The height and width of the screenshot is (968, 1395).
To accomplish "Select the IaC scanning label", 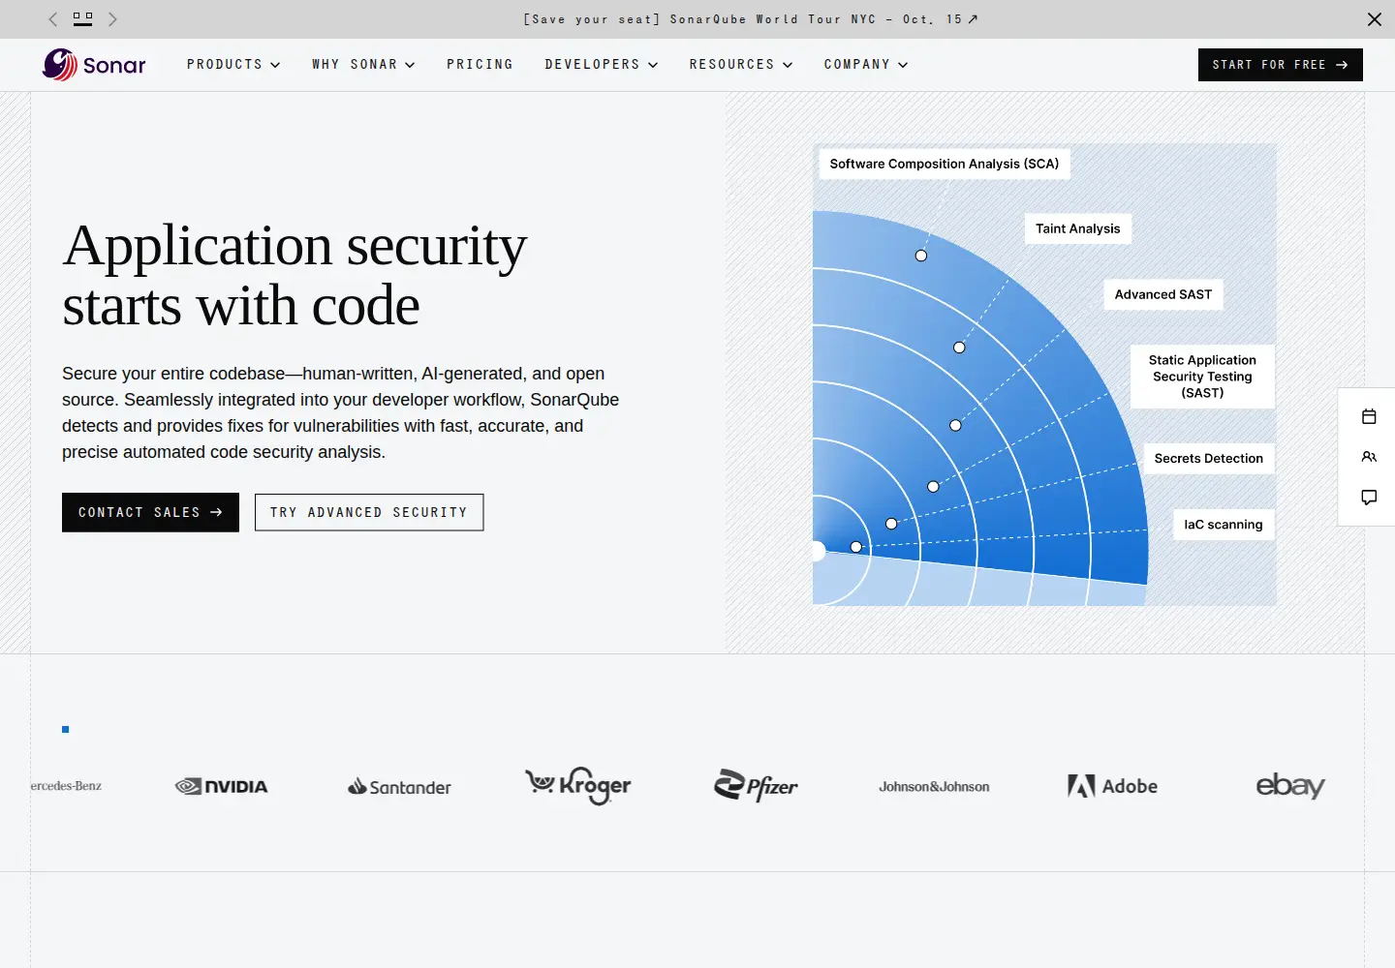I will point(1224,525).
